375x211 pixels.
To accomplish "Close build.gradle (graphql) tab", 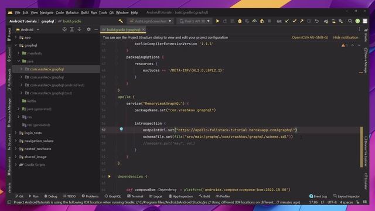I will click(x=143, y=29).
